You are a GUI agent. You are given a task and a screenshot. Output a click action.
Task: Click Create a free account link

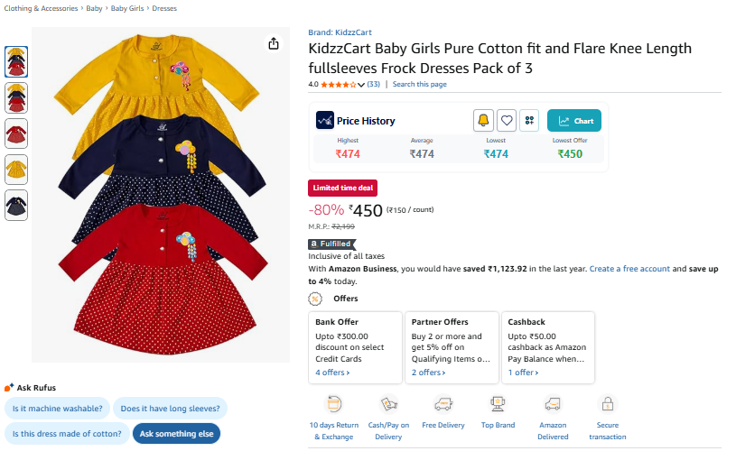(629, 269)
